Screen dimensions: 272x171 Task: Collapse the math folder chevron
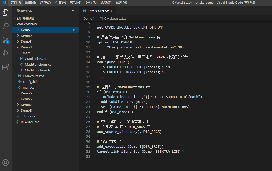tap(20, 53)
